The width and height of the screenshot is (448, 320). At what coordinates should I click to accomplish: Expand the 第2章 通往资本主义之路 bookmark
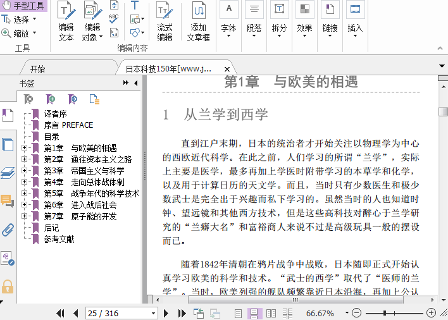[x=24, y=159]
